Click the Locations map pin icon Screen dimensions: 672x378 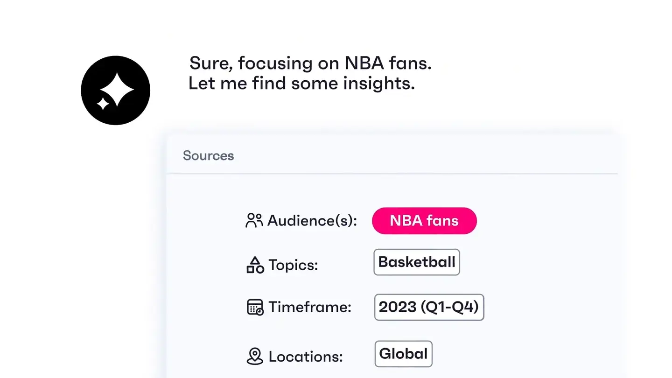tap(255, 357)
